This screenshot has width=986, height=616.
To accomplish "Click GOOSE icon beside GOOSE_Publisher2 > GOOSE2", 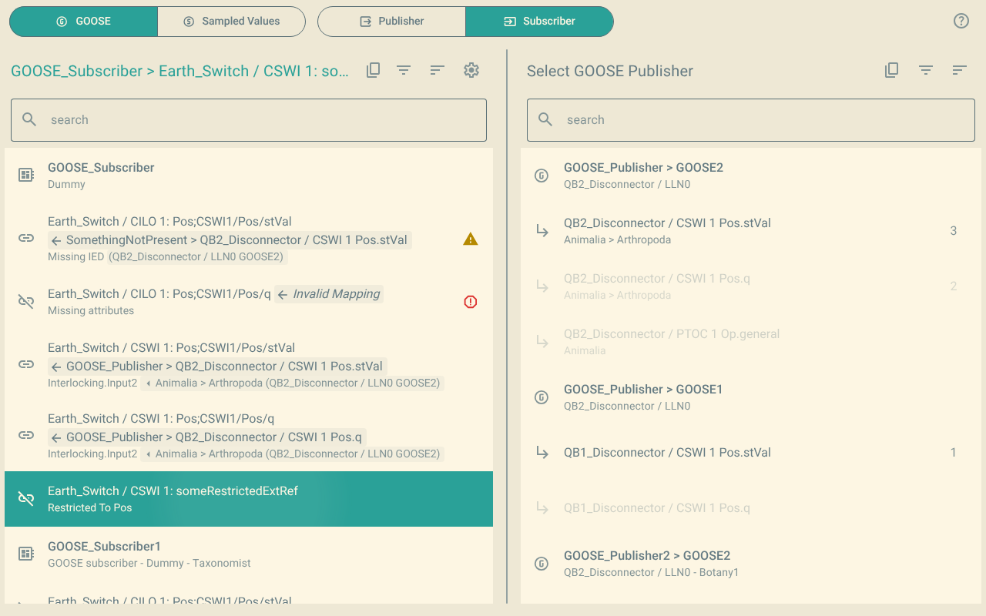I will click(542, 564).
